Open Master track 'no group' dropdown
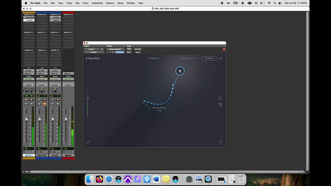This screenshot has height=186, width=331. pyautogui.click(x=68, y=85)
